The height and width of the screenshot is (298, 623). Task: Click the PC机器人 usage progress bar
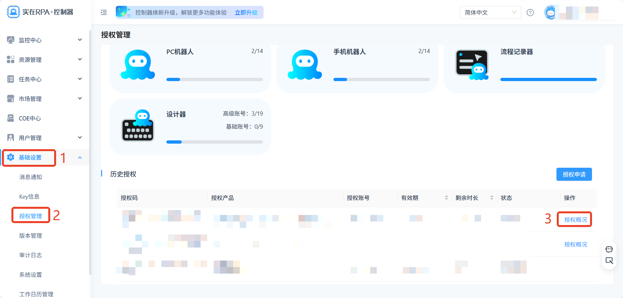pyautogui.click(x=215, y=79)
